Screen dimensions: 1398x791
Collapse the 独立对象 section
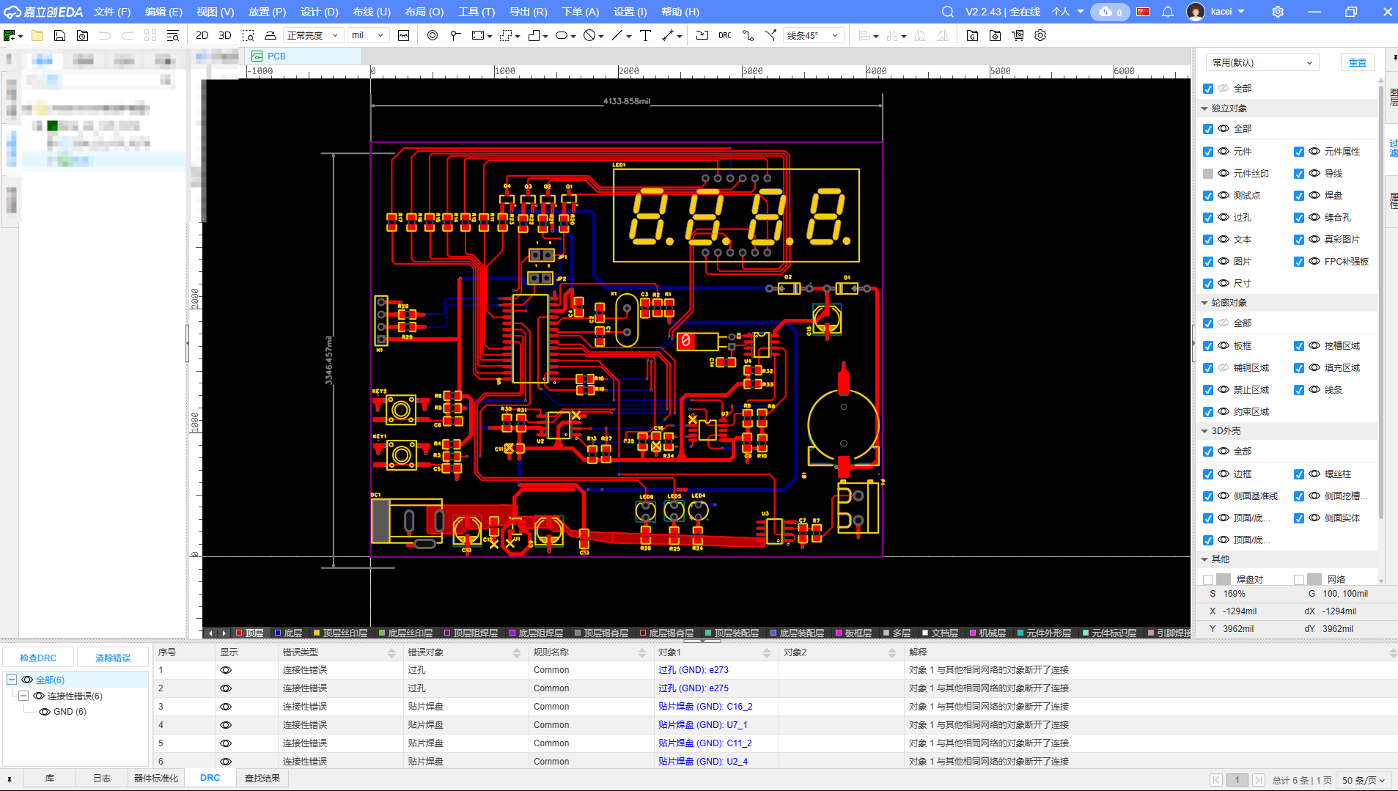[1204, 108]
